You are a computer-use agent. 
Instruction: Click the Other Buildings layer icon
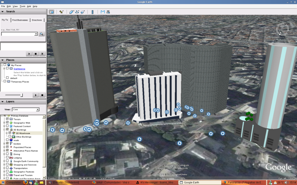pyautogui.click(x=14, y=137)
